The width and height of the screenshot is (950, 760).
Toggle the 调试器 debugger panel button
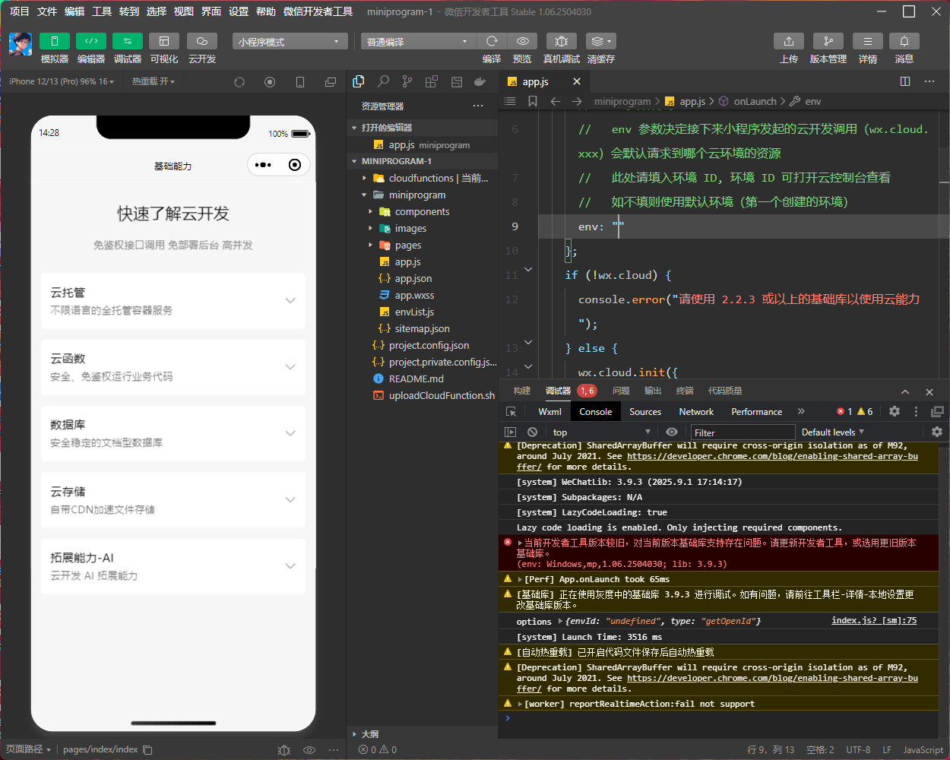(x=128, y=41)
